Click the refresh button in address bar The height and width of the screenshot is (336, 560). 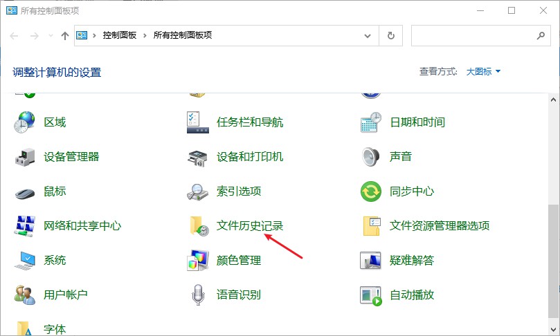391,35
